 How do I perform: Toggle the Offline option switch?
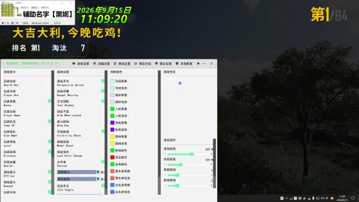tap(49, 172)
